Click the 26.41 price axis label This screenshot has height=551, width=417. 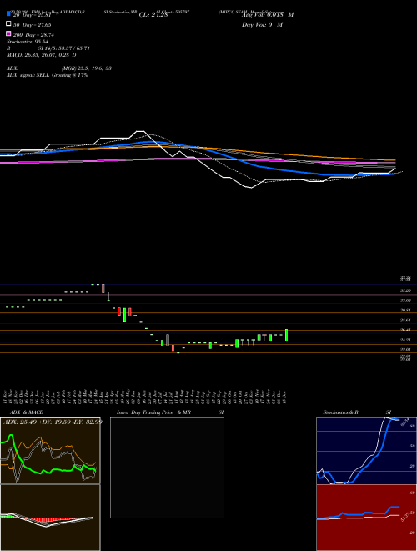click(405, 330)
